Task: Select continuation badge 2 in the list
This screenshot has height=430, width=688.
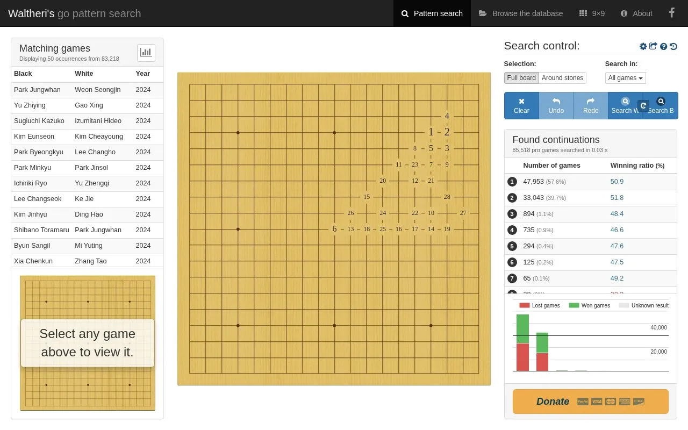Action: [x=512, y=198]
